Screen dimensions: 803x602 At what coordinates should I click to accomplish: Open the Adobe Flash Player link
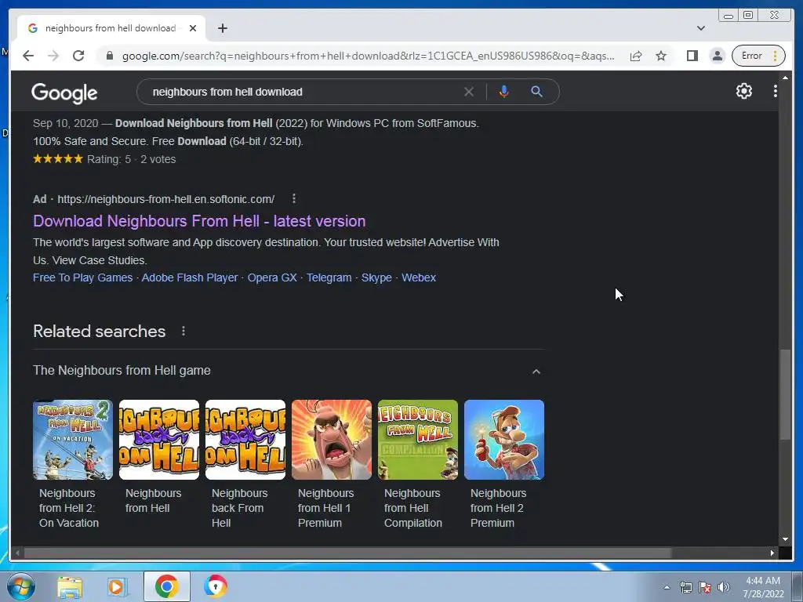(190, 277)
